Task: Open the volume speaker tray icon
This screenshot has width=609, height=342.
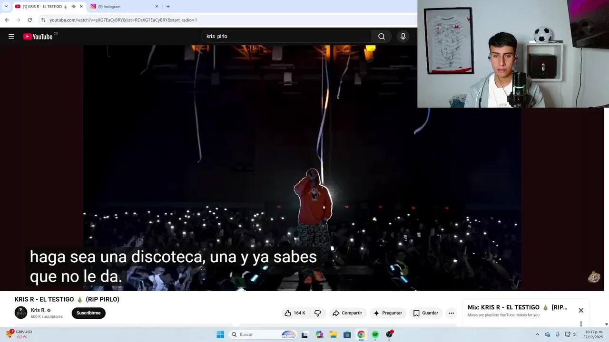Action: (x=575, y=334)
